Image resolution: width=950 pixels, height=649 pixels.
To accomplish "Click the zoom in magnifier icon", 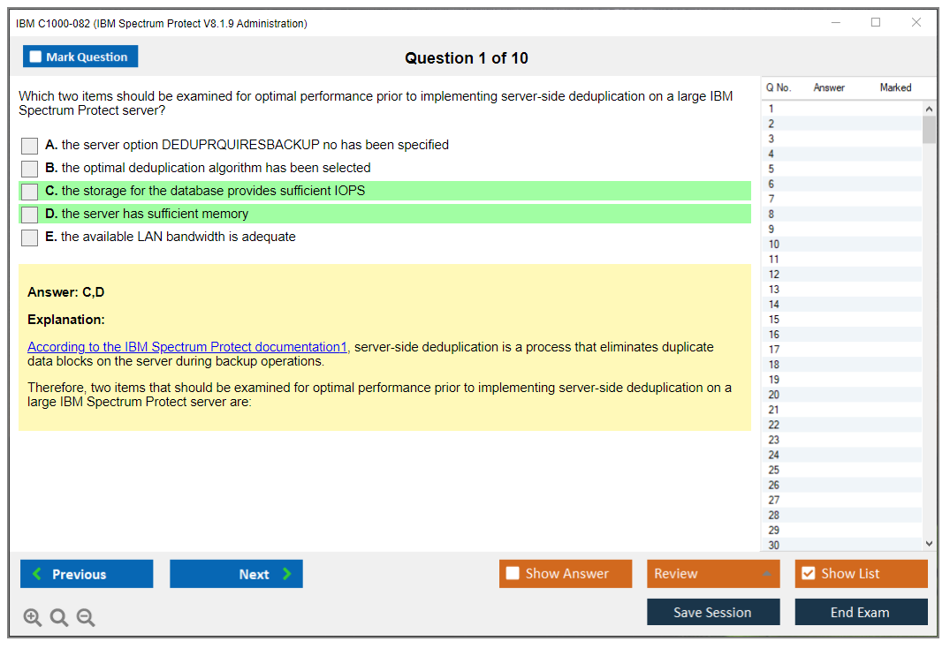I will [33, 618].
